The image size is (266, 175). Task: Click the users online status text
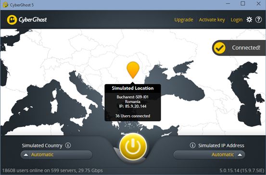click(x=52, y=170)
